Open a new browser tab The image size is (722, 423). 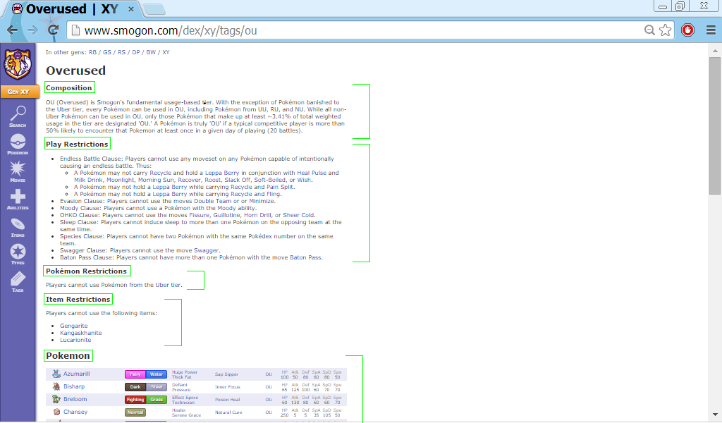click(x=154, y=9)
